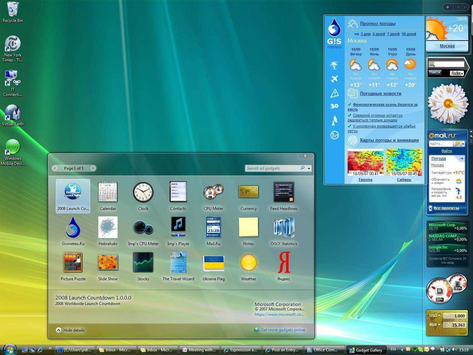Select the Picture Puzzle gadget
Viewport: 473px width, 355px height.
point(73,262)
